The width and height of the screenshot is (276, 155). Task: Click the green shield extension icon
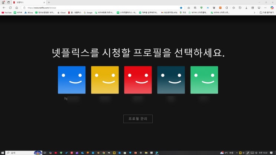pyautogui.click(x=201, y=8)
